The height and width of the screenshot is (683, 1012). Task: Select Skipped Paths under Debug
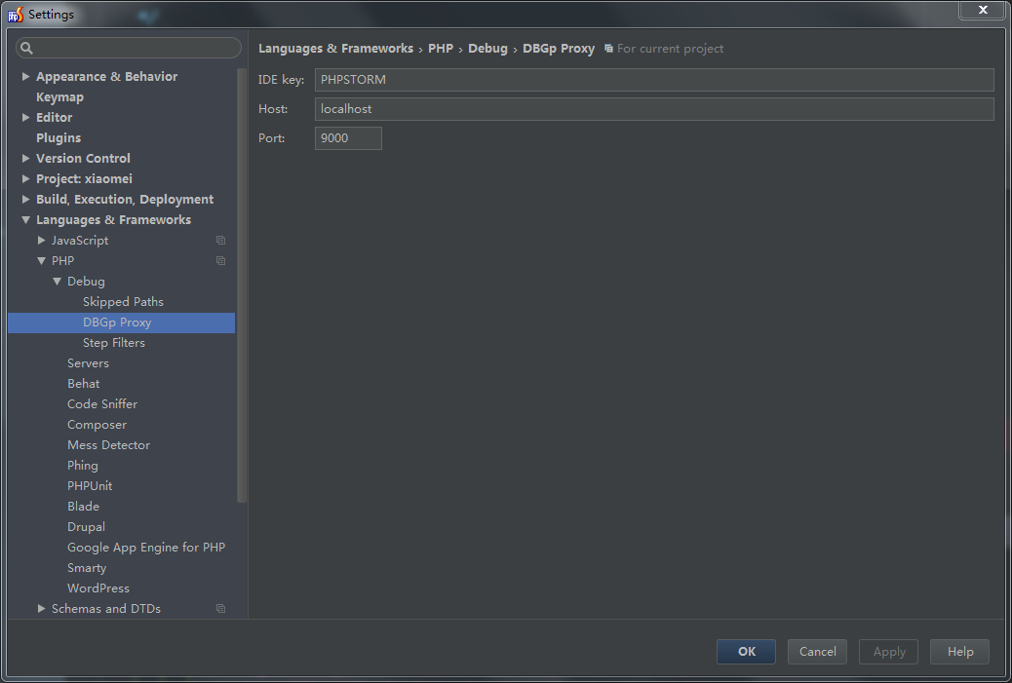(123, 302)
